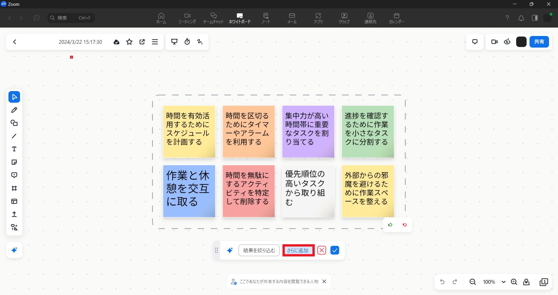
Task: Switch to the チームチャット tab
Action: [x=213, y=18]
